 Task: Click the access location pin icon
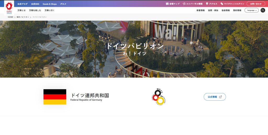(x=207, y=4)
